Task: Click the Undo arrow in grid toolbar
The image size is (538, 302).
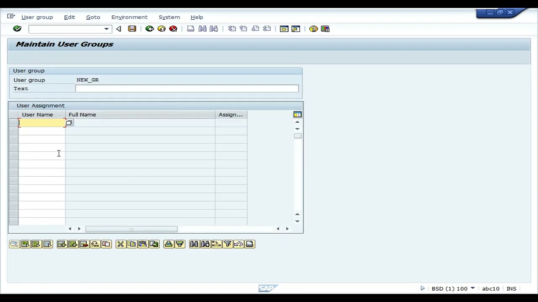Action: click(238, 244)
